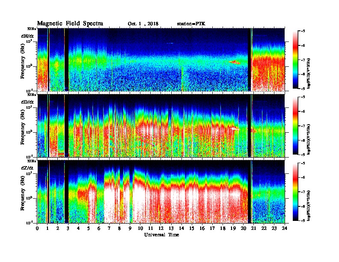This screenshot has width=339, height=262.
Task: Click the 32Hz label atop dH/dt panel
Action: tap(32, 29)
